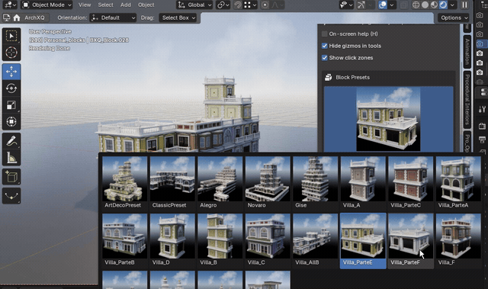Open the viewport shading options dropdown
Image resolution: width=488 pixels, height=289 pixels.
pos(452,5)
